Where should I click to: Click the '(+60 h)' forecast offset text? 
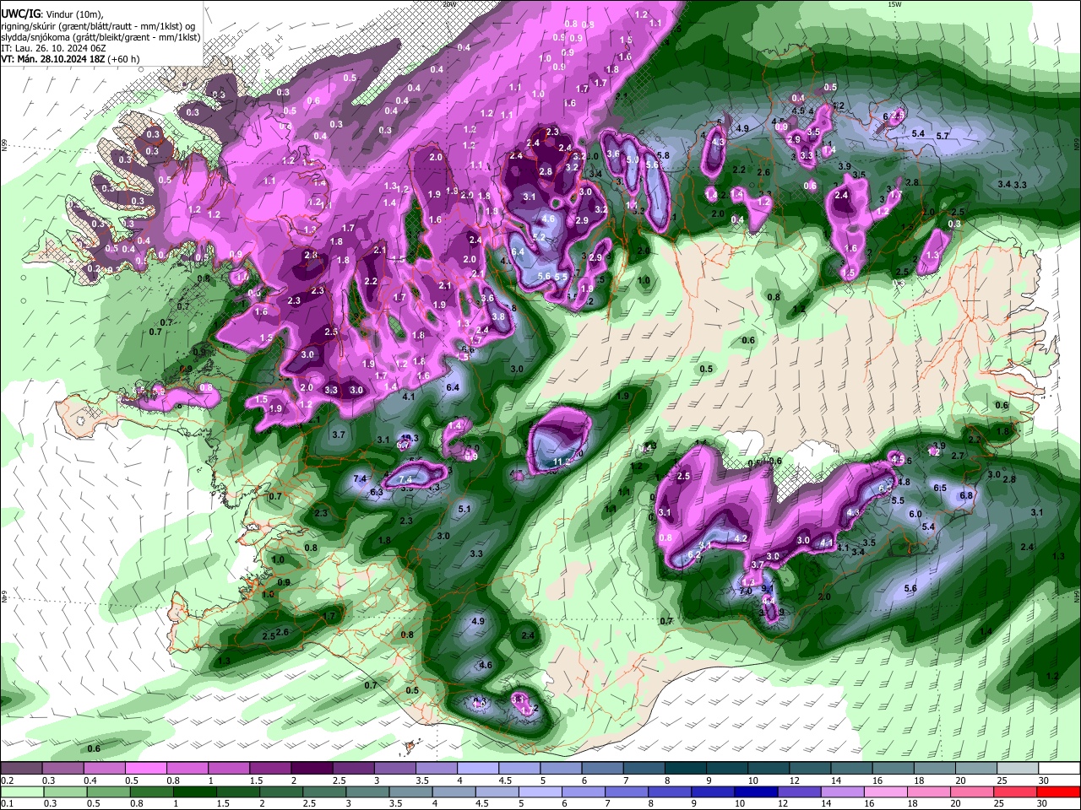point(124,59)
